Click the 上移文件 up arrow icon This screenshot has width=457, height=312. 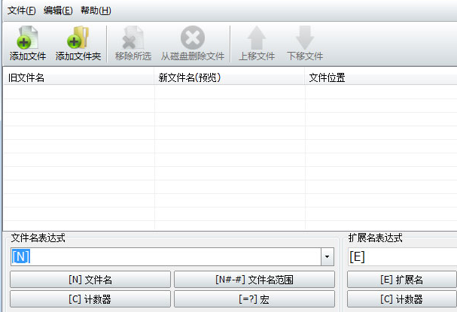coord(257,38)
